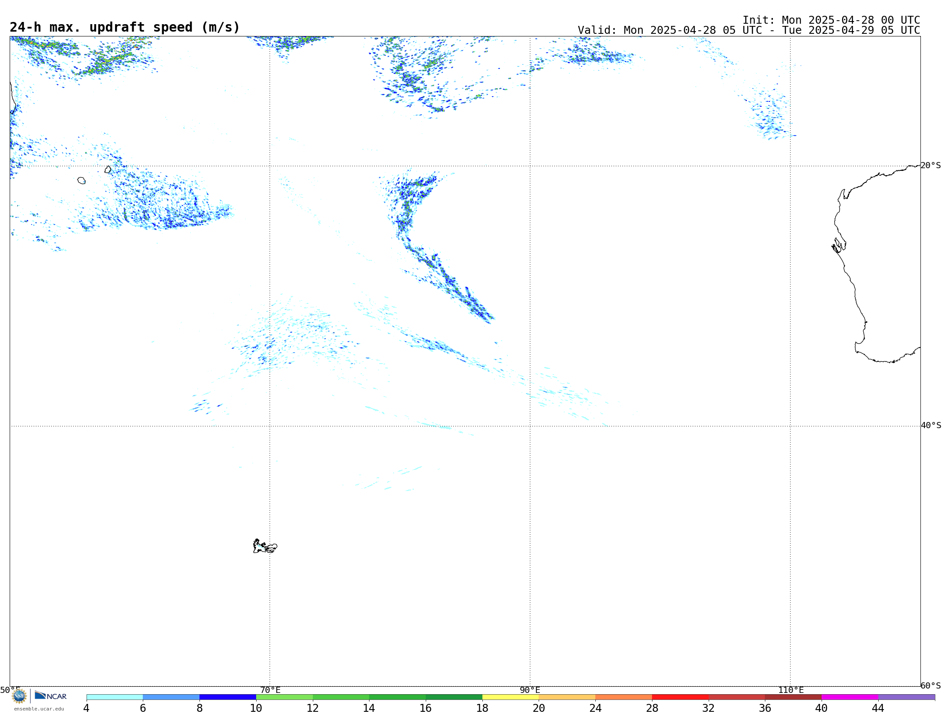Click the 90°E longitude label
The image size is (949, 714).
pyautogui.click(x=530, y=690)
